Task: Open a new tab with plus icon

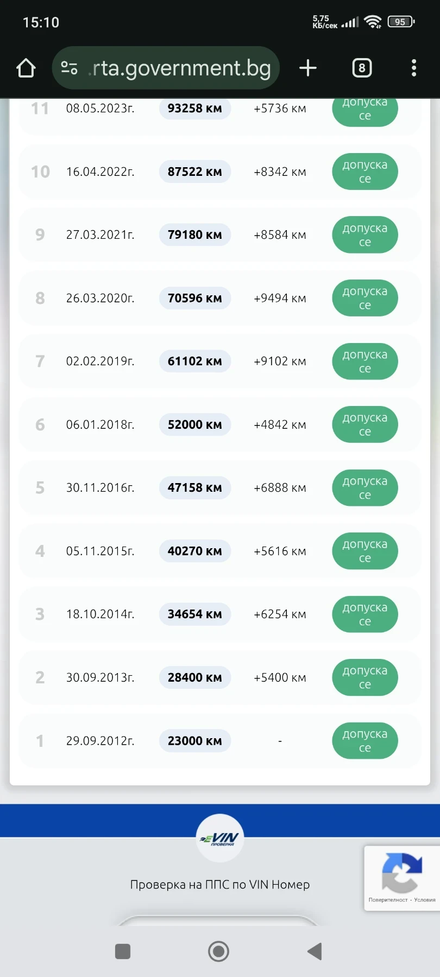Action: click(x=308, y=68)
